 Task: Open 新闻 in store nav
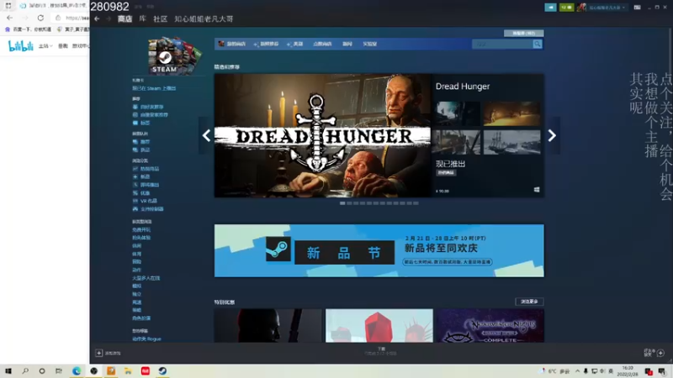click(347, 44)
